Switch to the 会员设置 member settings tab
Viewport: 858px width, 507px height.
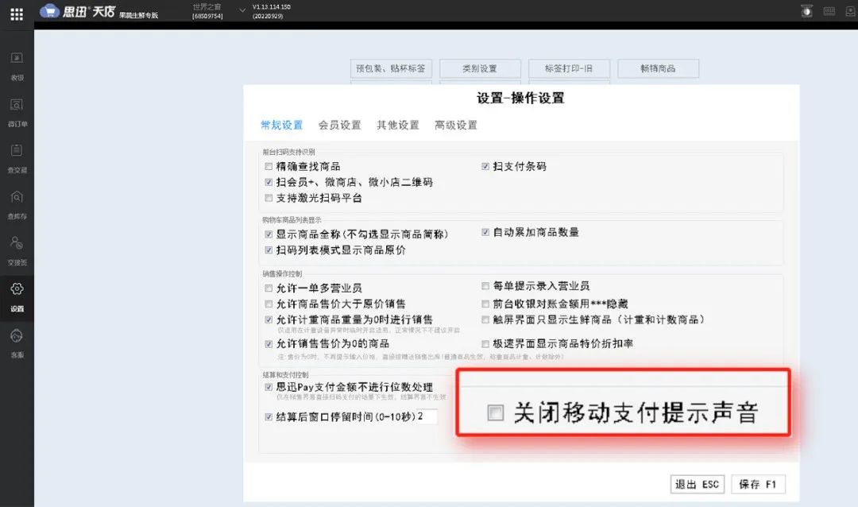(x=339, y=125)
